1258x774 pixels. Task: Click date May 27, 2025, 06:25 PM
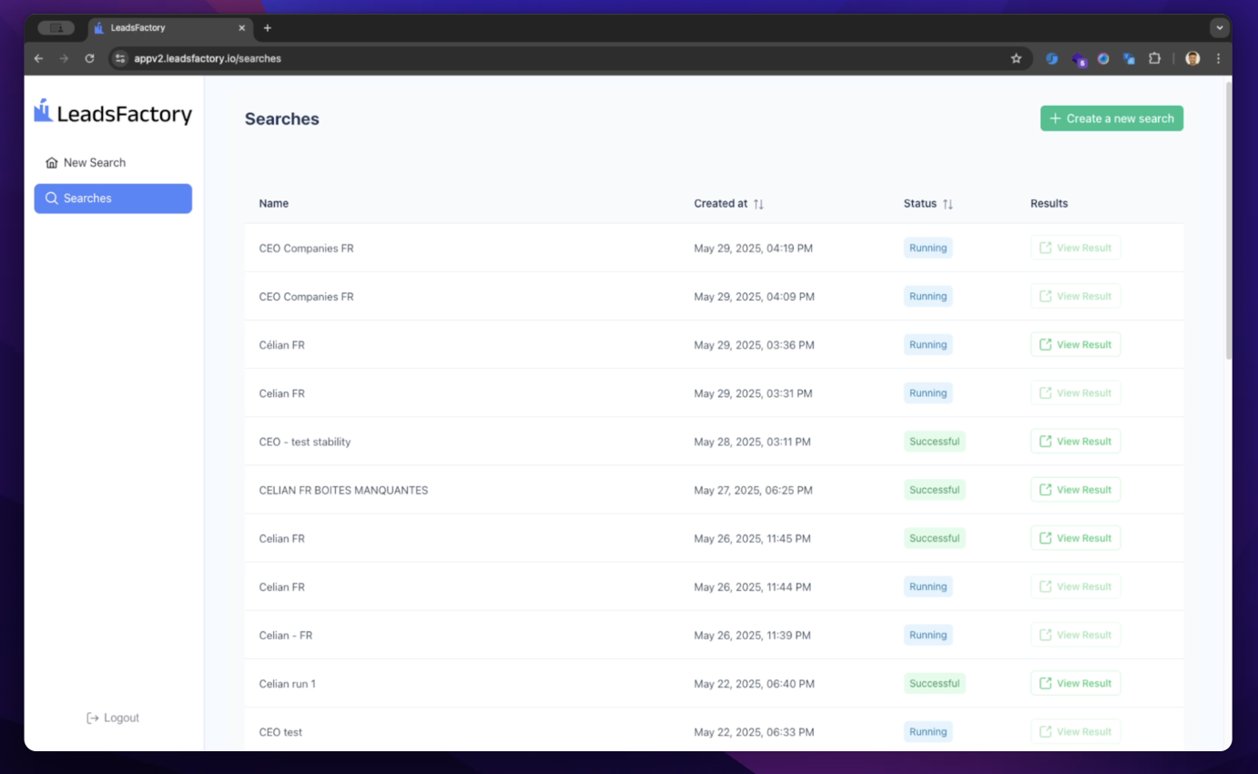(753, 490)
